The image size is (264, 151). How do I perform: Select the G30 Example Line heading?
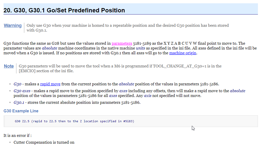tap(21, 111)
